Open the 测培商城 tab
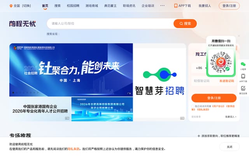 92,6
